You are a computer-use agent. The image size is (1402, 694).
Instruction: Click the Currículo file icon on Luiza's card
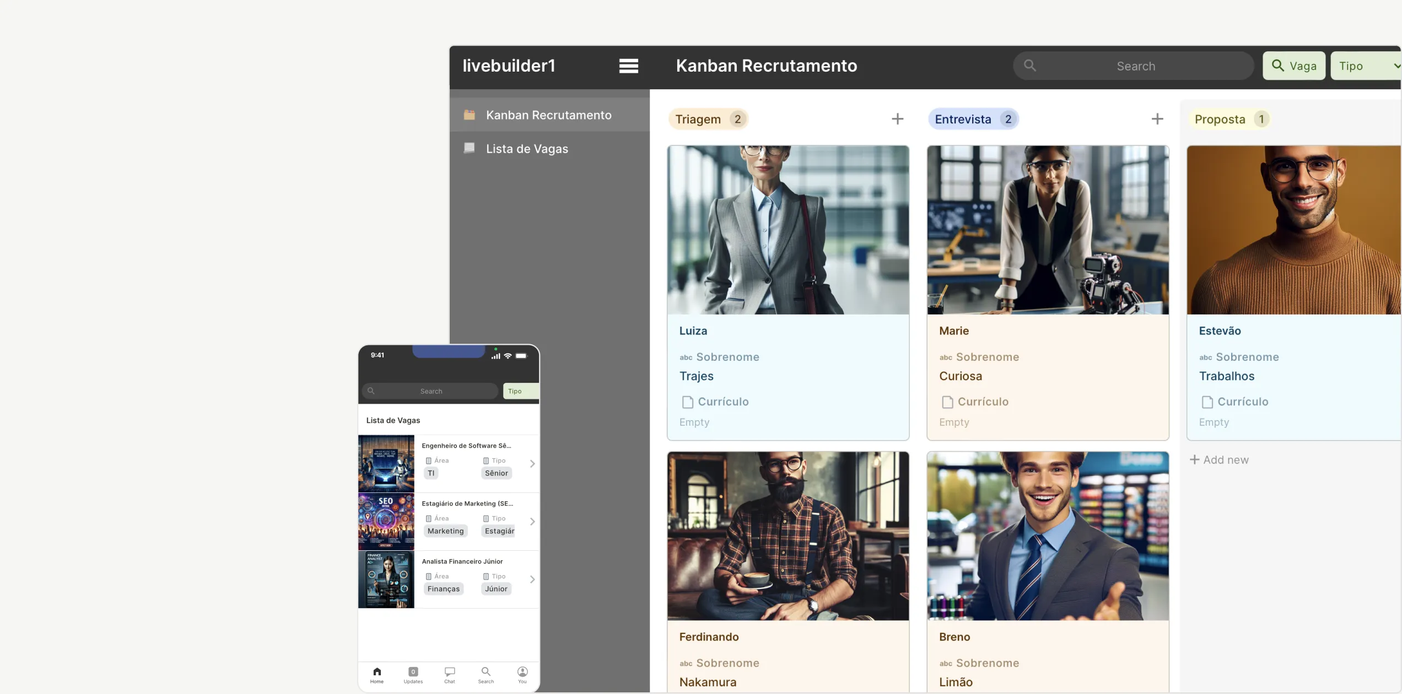687,402
